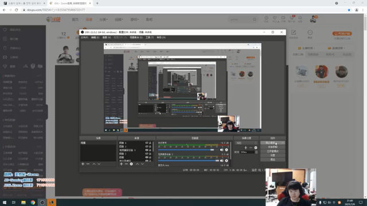Remove the selected scene with minus icon

[88, 164]
